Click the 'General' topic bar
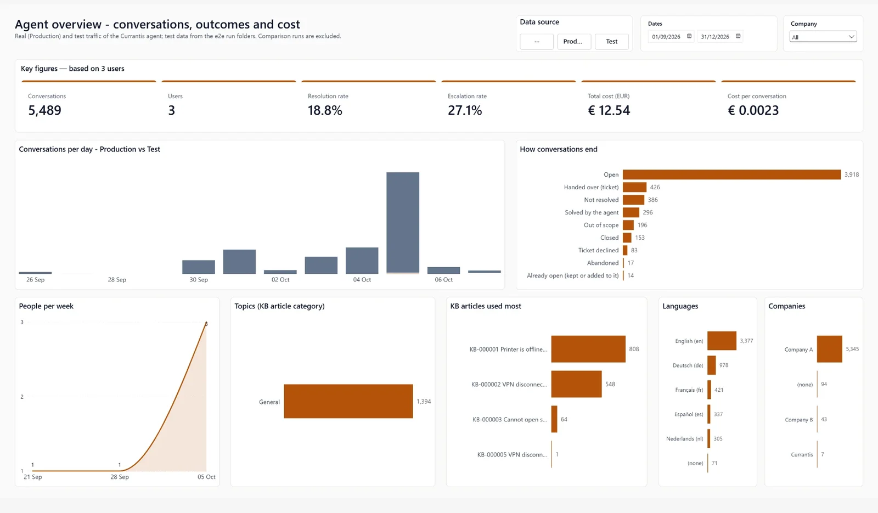This screenshot has height=513, width=878. click(348, 401)
